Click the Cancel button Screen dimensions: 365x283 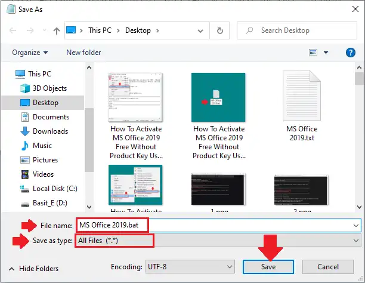328,267
